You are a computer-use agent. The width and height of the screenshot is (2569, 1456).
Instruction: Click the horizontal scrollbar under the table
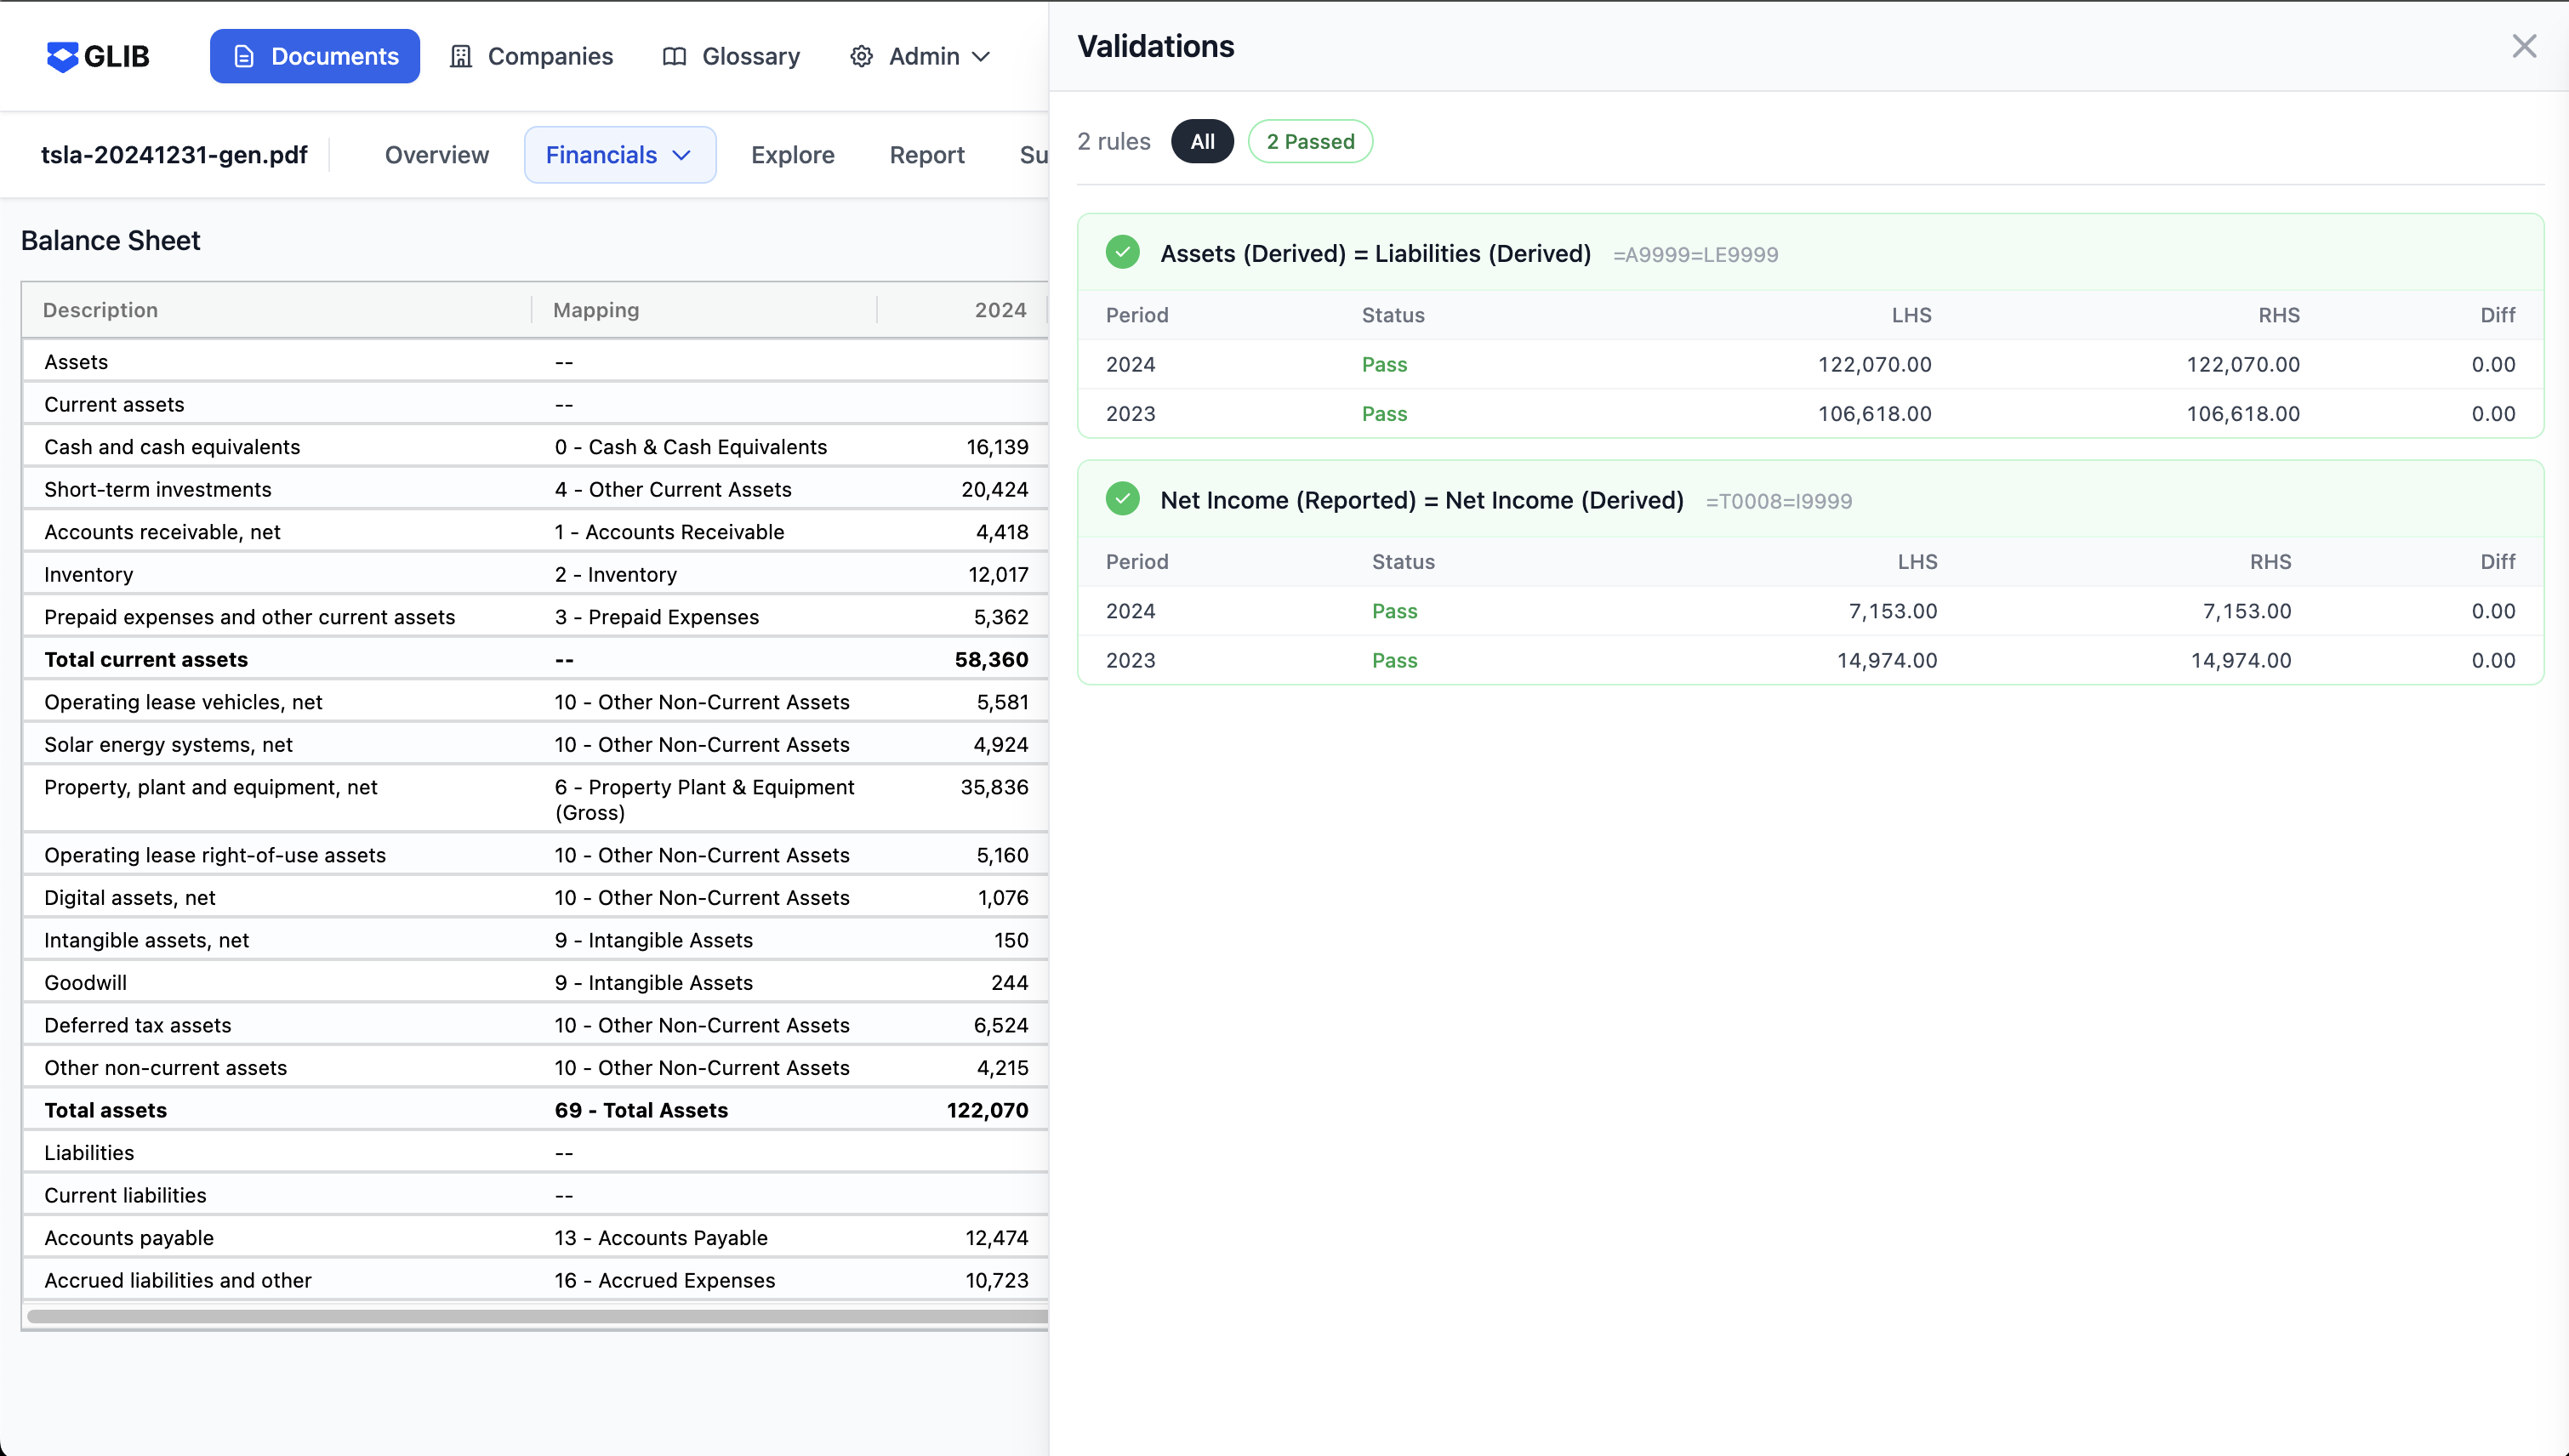[537, 1316]
